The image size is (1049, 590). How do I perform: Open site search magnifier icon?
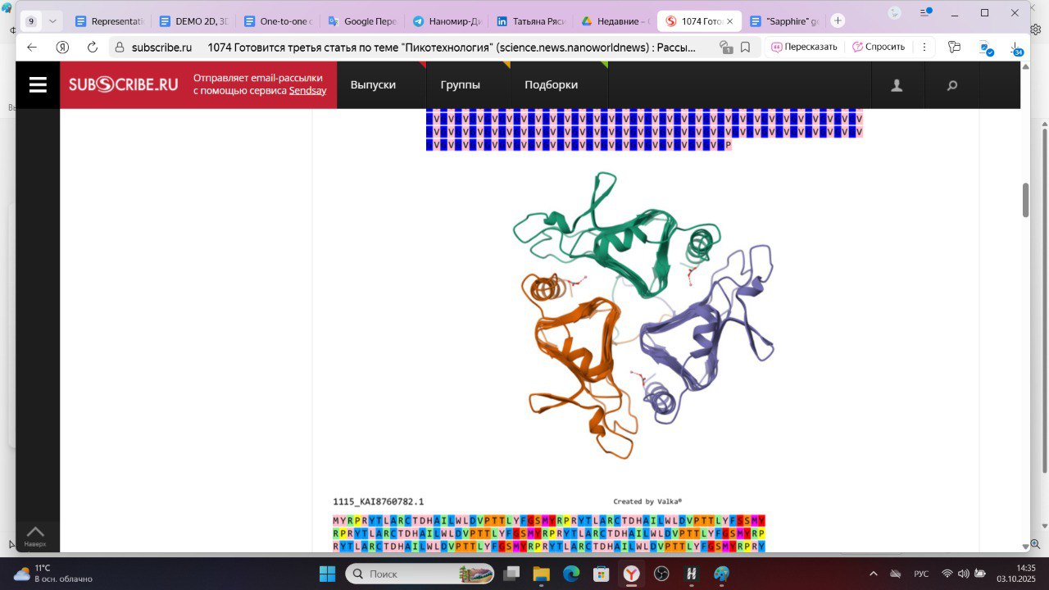pyautogui.click(x=951, y=85)
